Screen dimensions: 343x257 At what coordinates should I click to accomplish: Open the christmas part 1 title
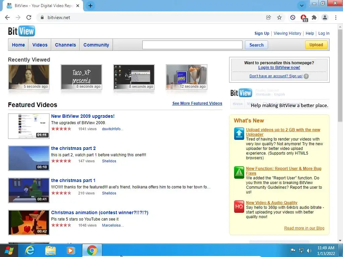coord(73,180)
